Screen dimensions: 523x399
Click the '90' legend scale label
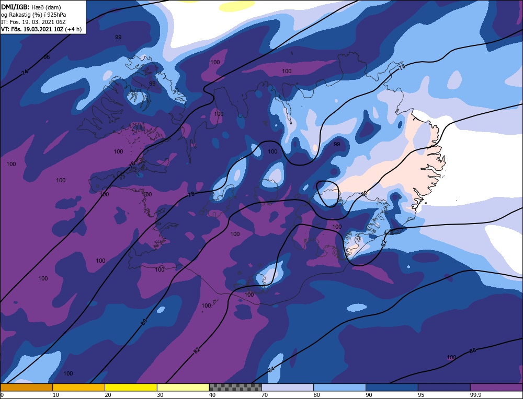pos(369,395)
